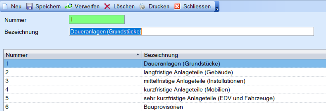Select the EDV und Fahrzeuge row
Screen dimensions: 326x112
[209, 98]
